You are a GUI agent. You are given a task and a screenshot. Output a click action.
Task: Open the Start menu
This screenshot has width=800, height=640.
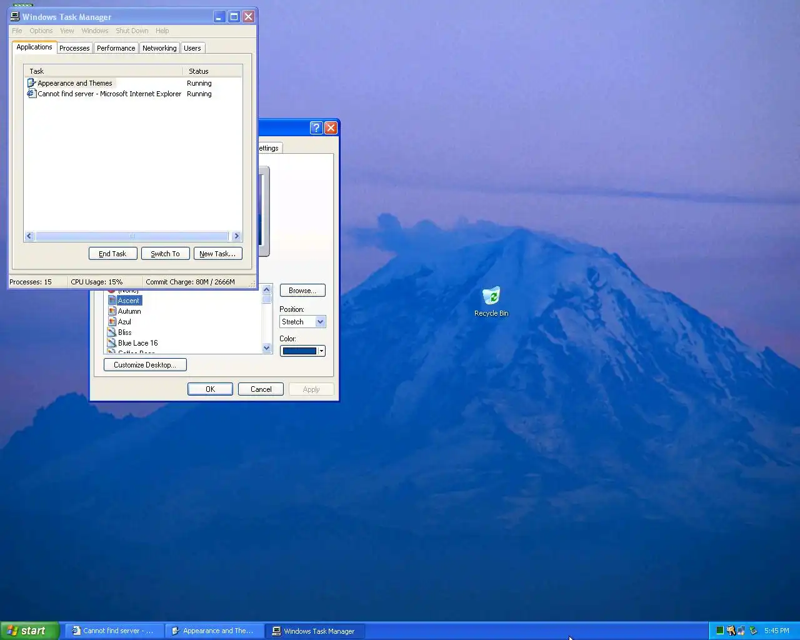30,631
